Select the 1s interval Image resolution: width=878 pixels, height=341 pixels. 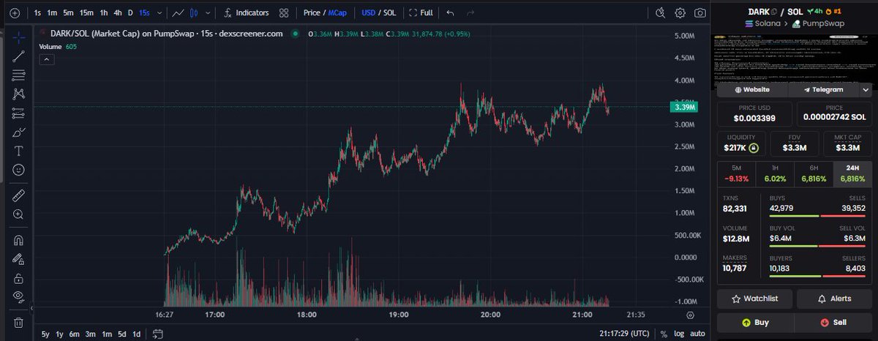37,12
